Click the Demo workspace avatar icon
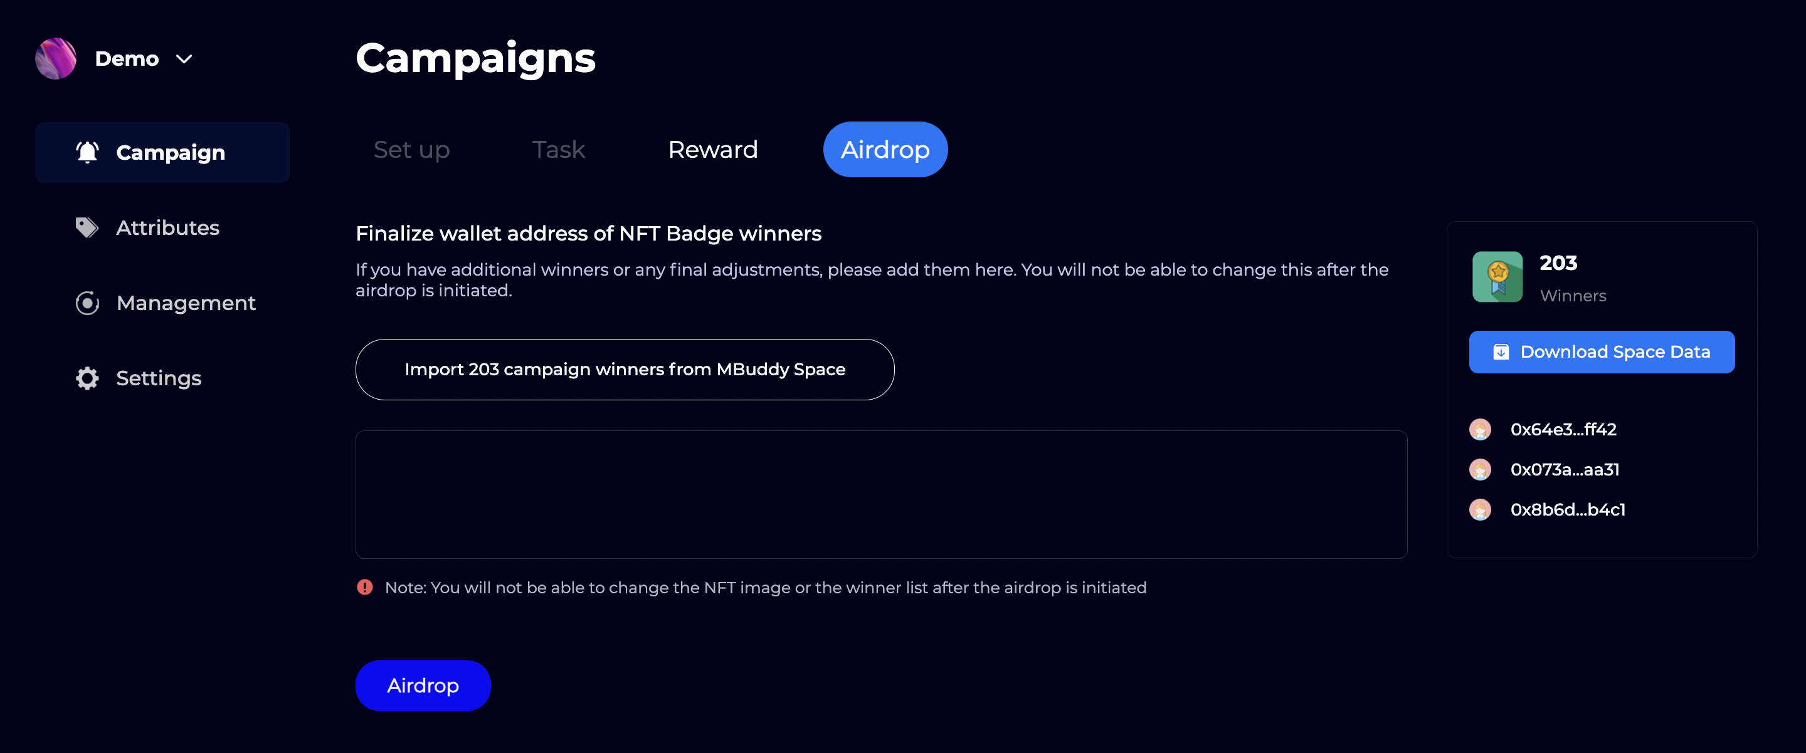This screenshot has height=753, width=1806. pos(55,58)
